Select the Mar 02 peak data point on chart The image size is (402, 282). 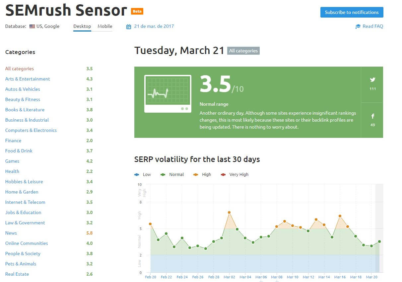tap(229, 212)
